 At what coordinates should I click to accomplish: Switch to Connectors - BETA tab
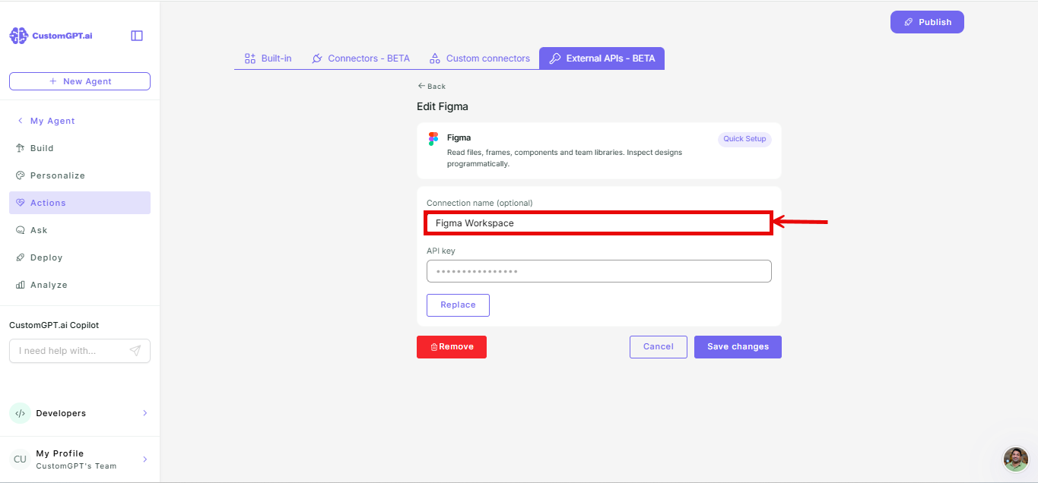click(360, 58)
